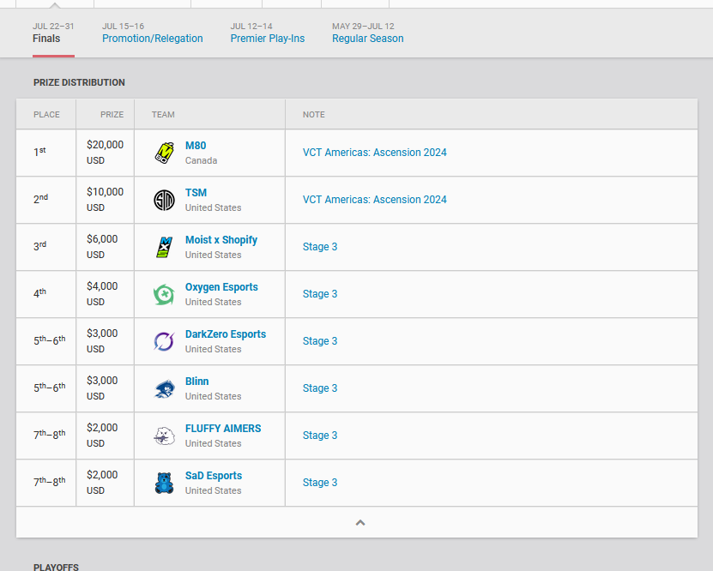The height and width of the screenshot is (571, 713).
Task: Click the 4th place cell
Action: point(46,294)
